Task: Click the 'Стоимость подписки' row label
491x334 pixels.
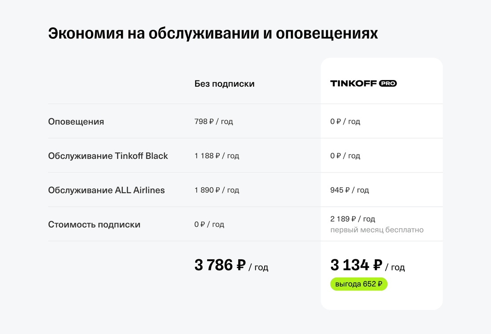Action: pos(94,225)
